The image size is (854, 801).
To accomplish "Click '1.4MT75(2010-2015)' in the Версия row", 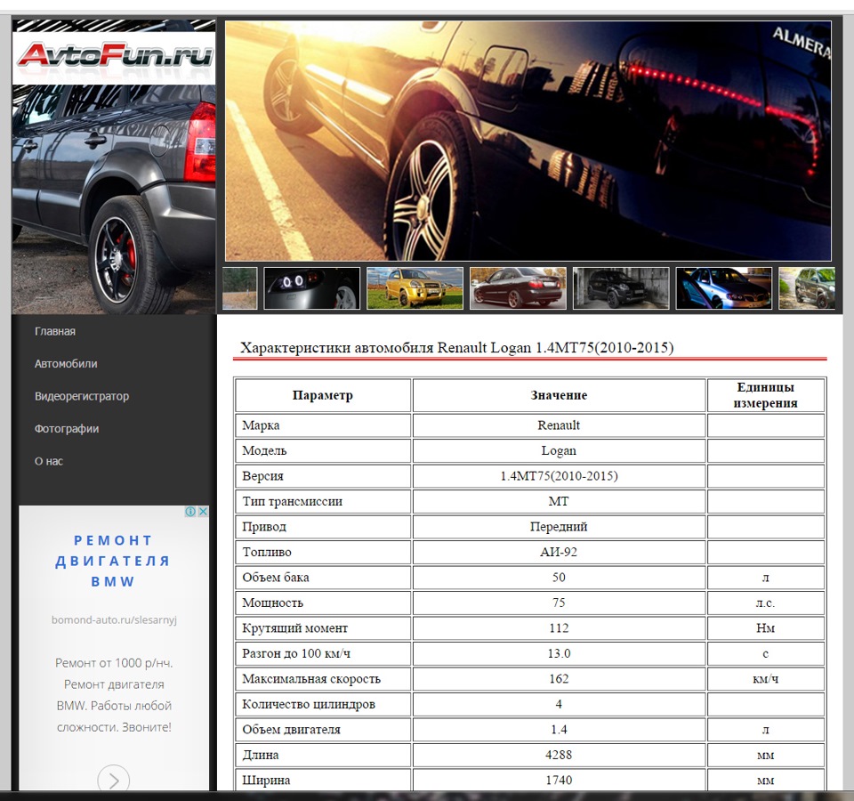I will [559, 476].
